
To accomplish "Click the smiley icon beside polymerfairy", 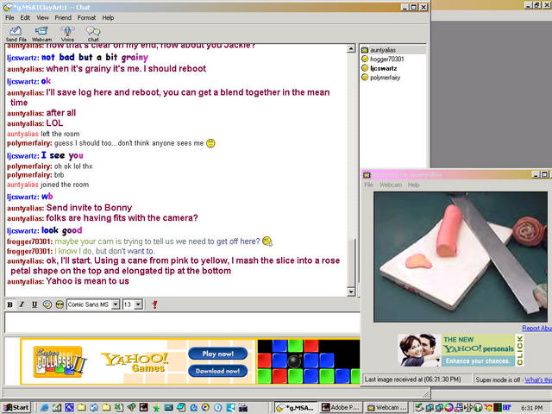I will 365,77.
